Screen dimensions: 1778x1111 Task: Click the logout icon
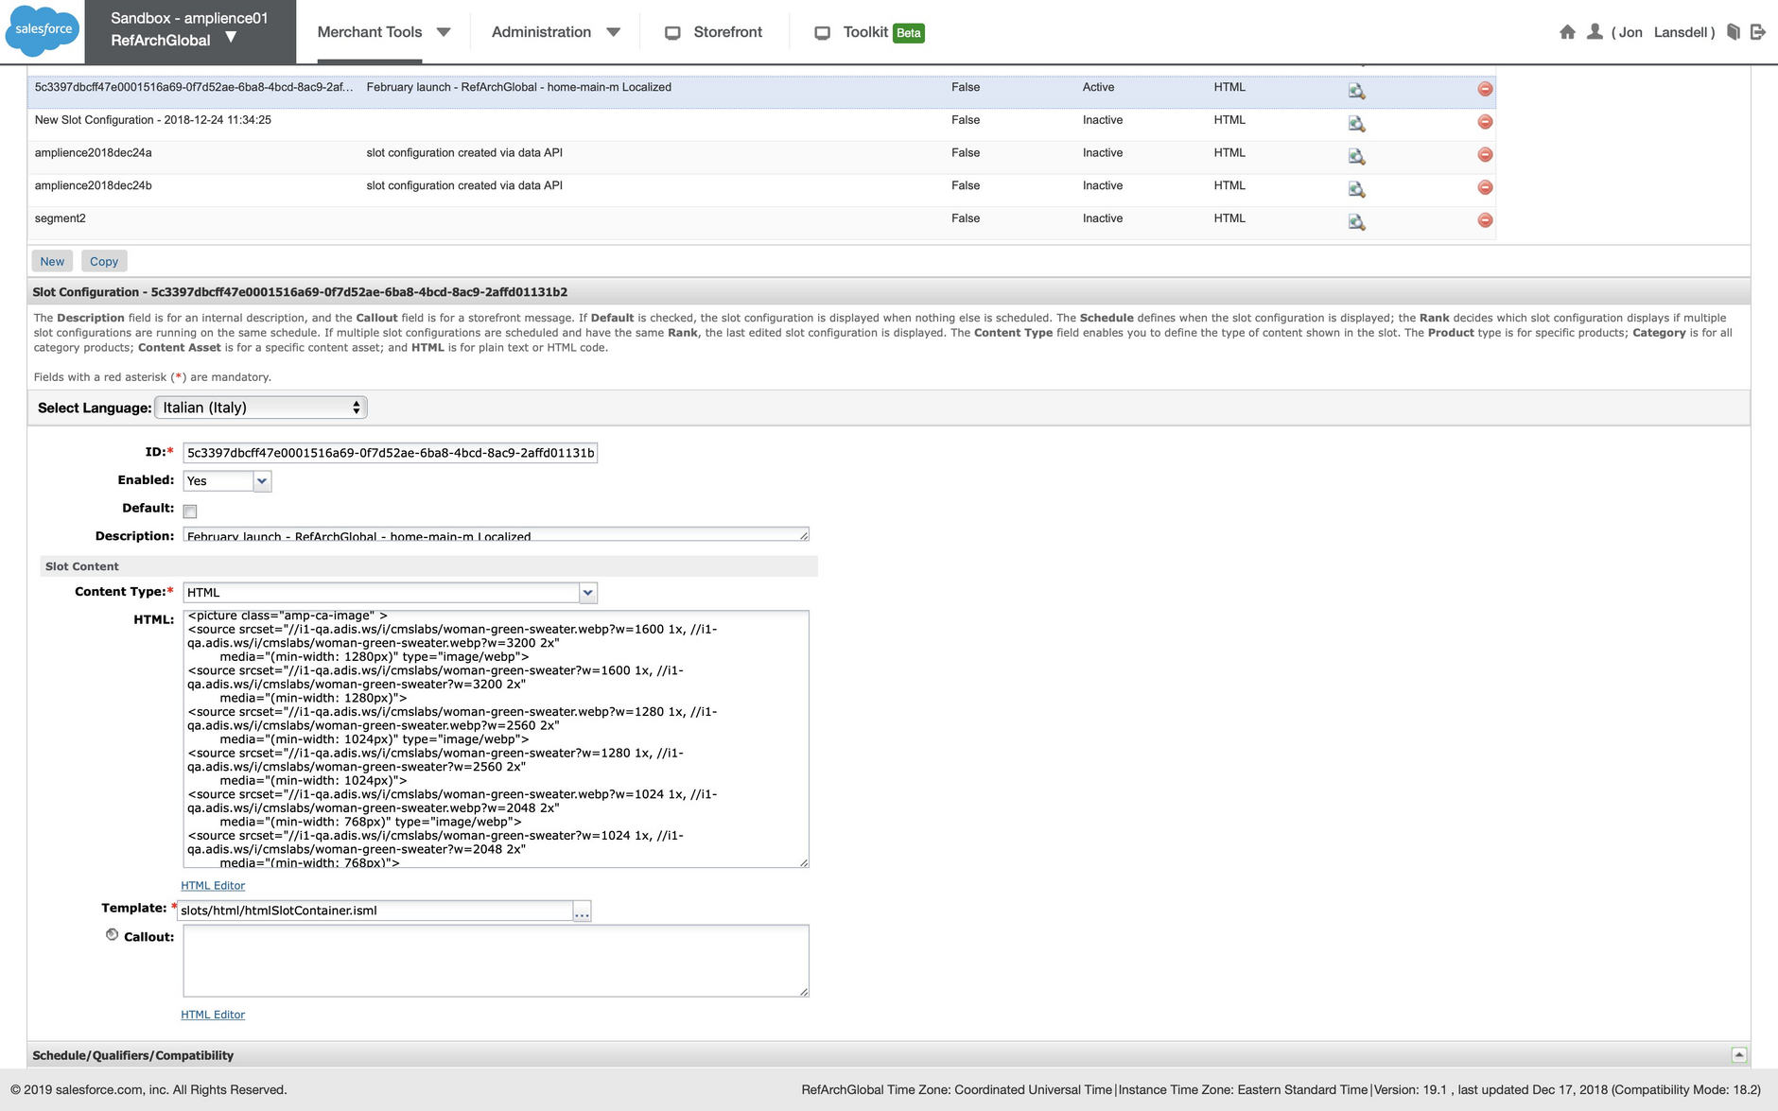[x=1758, y=32]
